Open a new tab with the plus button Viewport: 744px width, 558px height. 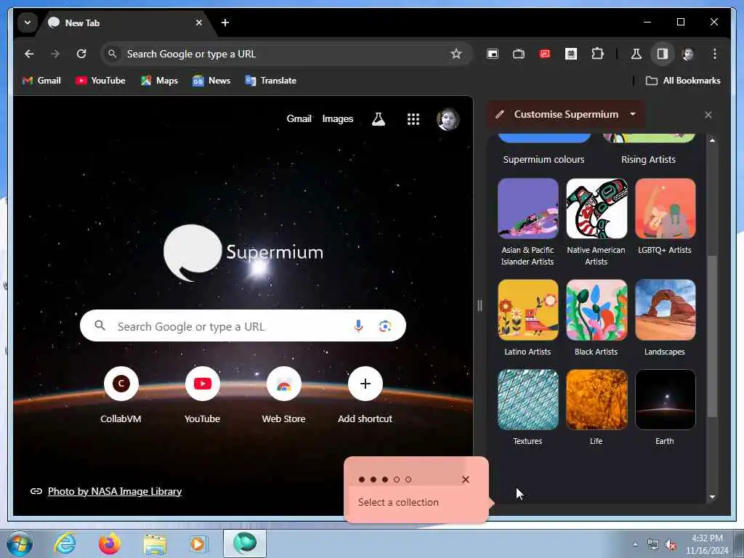point(225,23)
